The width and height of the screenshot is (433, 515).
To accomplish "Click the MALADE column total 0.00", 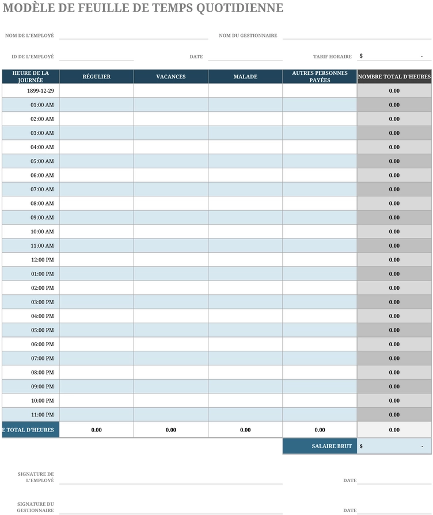I will (245, 430).
